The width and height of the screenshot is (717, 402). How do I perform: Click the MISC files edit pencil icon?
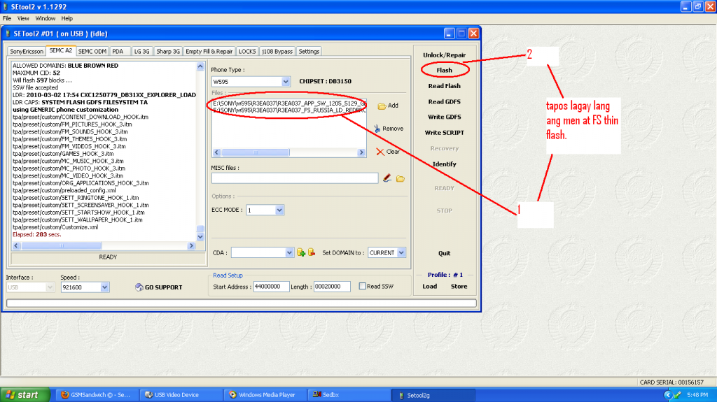[x=387, y=178]
